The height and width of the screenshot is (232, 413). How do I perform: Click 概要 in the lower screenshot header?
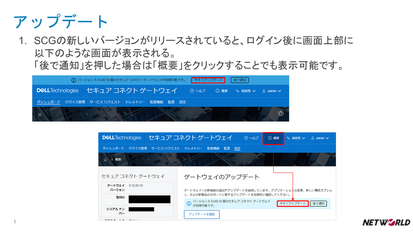[274, 138]
